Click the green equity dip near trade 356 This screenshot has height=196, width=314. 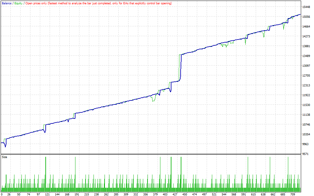point(153,100)
